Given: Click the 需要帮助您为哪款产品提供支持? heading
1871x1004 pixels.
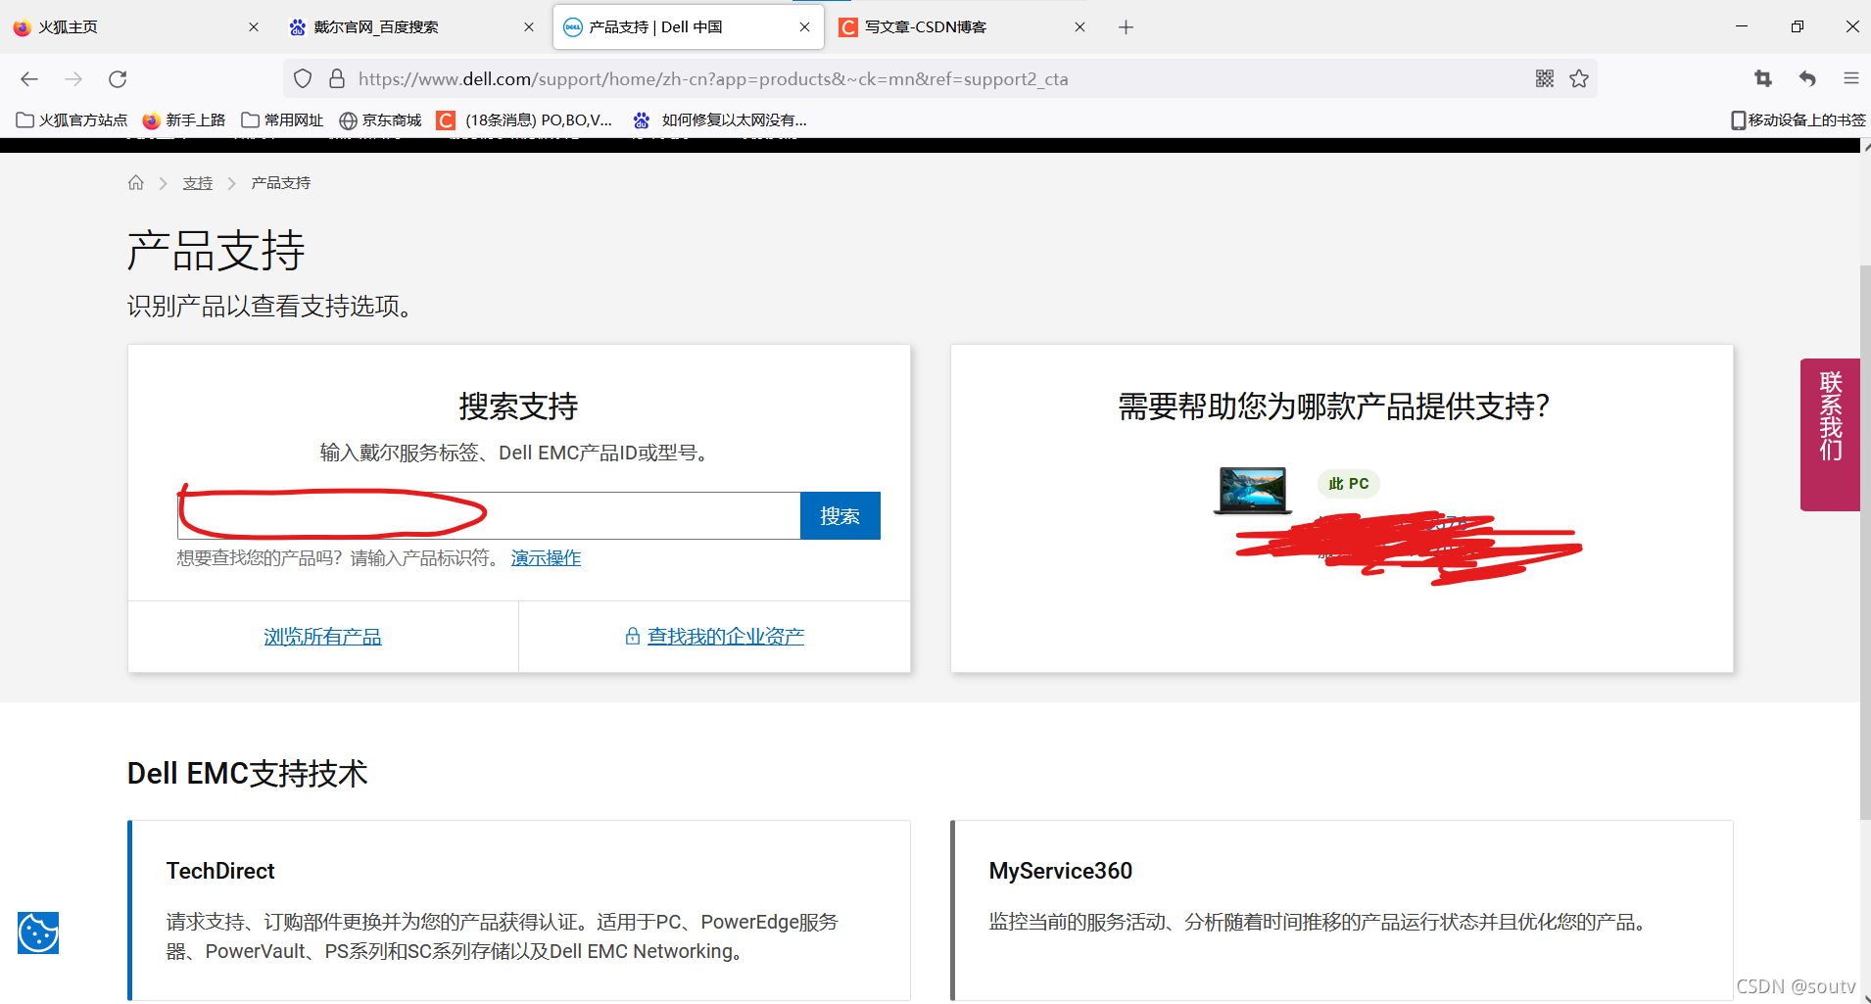Looking at the screenshot, I should [1334, 406].
